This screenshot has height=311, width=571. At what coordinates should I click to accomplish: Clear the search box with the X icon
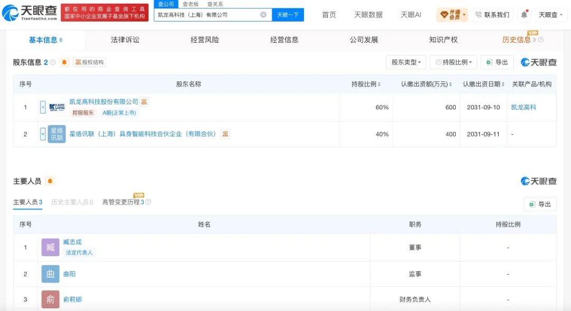[263, 15]
